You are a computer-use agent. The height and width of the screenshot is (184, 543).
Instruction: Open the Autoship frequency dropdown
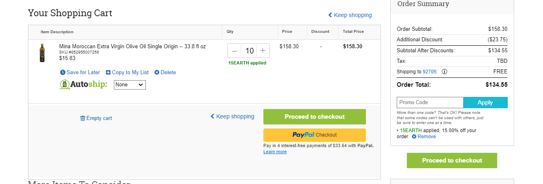(130, 85)
